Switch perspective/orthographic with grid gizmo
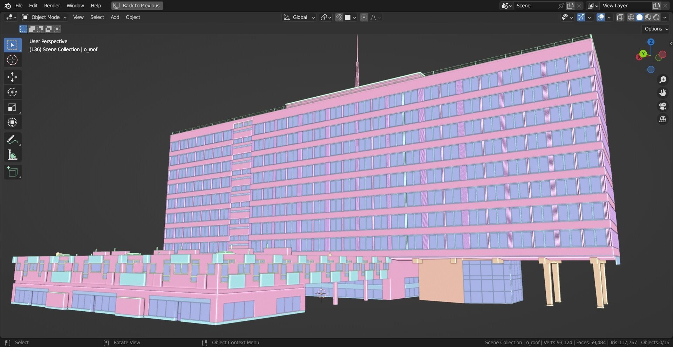Screen dimensions: 673x347 662,120
